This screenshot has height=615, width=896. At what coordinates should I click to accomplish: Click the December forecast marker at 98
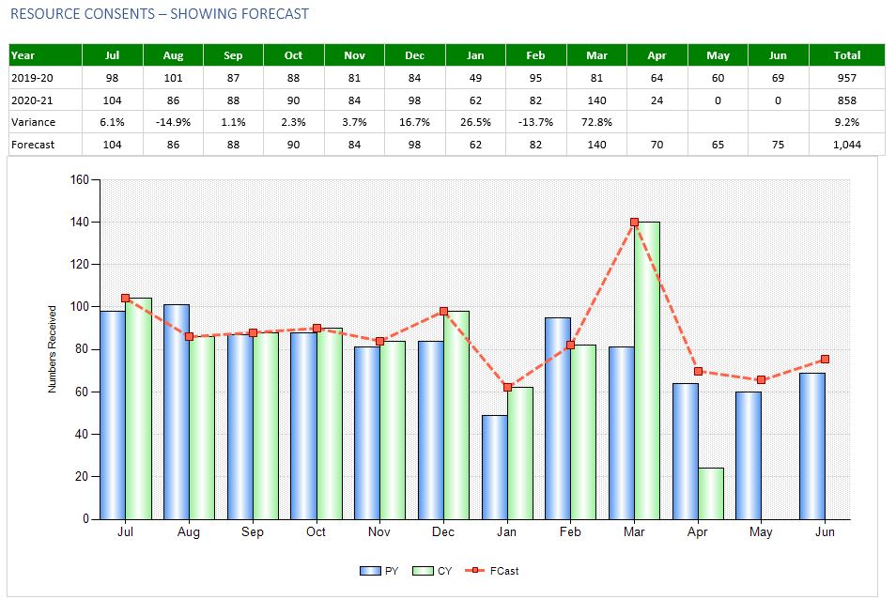tap(443, 311)
